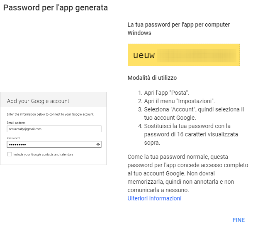Click the blurred part of the app password
Screen dimensions: 253x227
[x=197, y=56]
